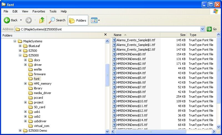Click font icon of HMI5043NDemo$8.ttf

coord(114,92)
